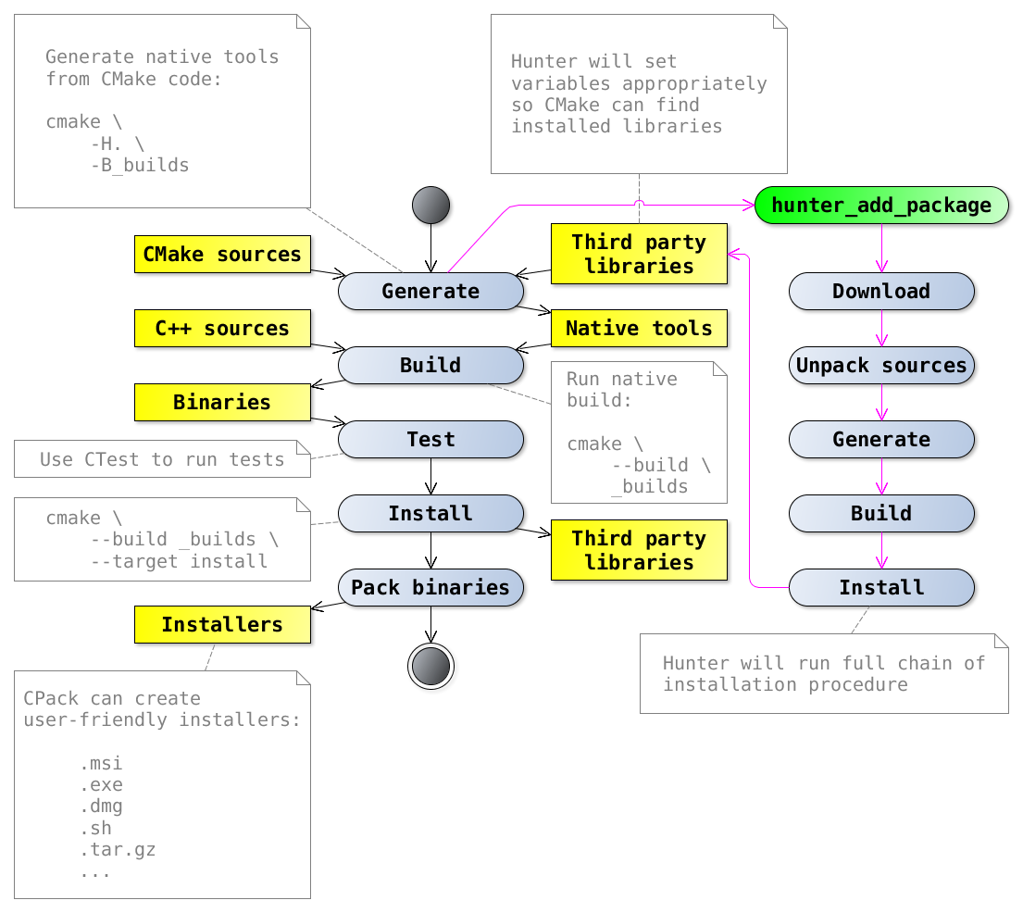Click the arrow linking Binaries to Test
This screenshot has height=913, width=1023.
326,421
